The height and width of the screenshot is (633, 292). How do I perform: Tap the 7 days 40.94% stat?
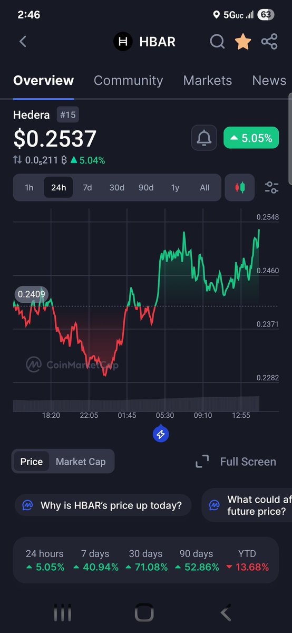point(95,560)
